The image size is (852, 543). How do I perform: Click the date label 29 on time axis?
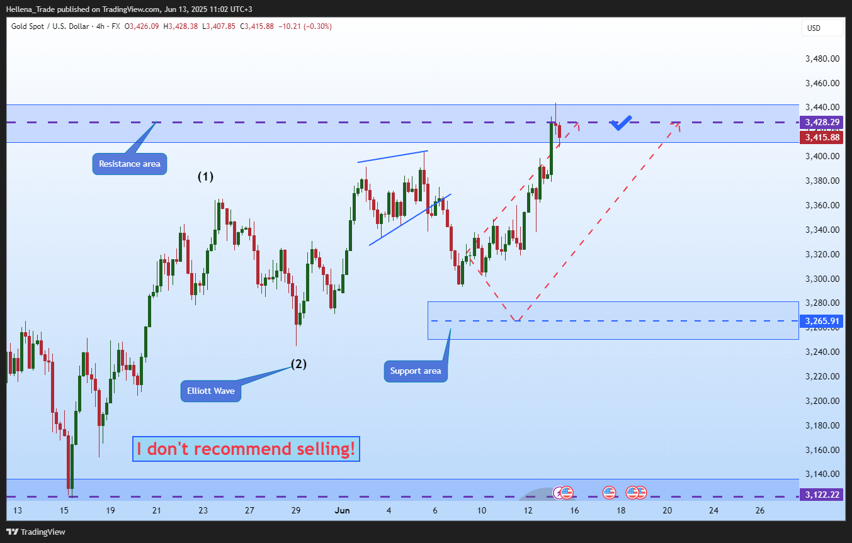click(296, 510)
